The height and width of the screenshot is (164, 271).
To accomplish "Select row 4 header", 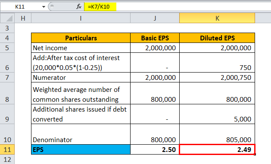I will (x=7, y=38).
